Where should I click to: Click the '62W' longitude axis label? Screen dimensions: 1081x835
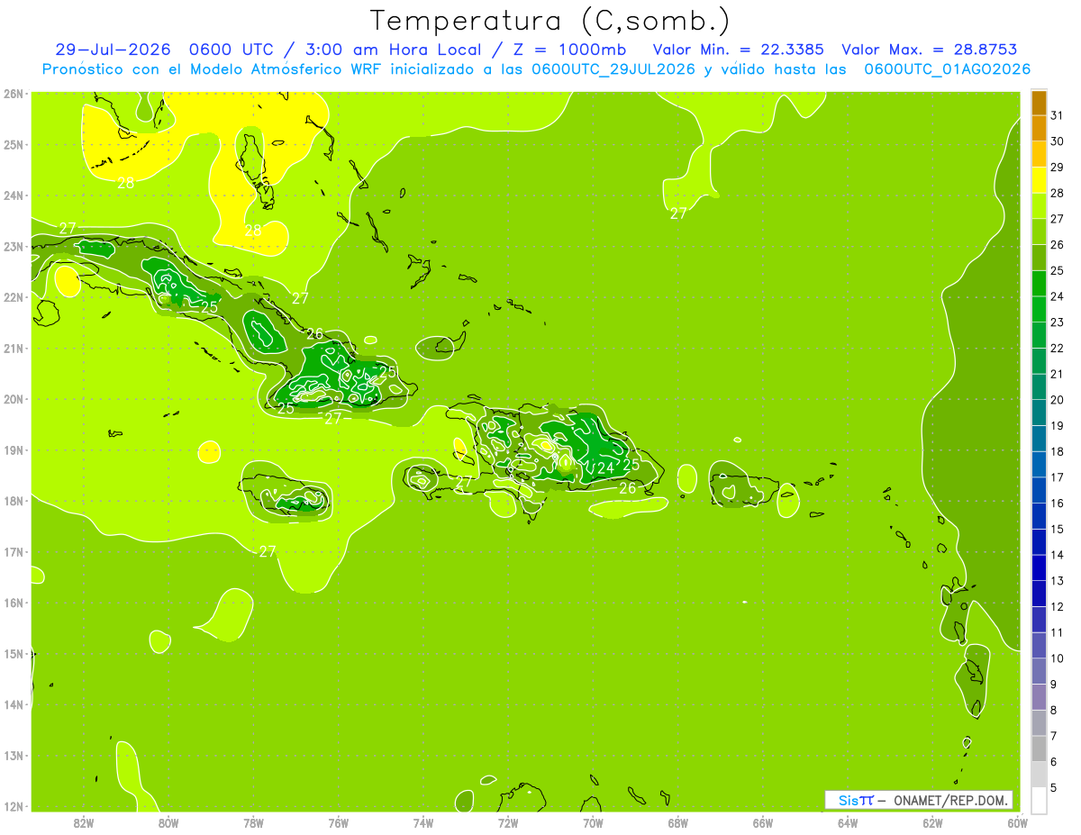tap(932, 821)
